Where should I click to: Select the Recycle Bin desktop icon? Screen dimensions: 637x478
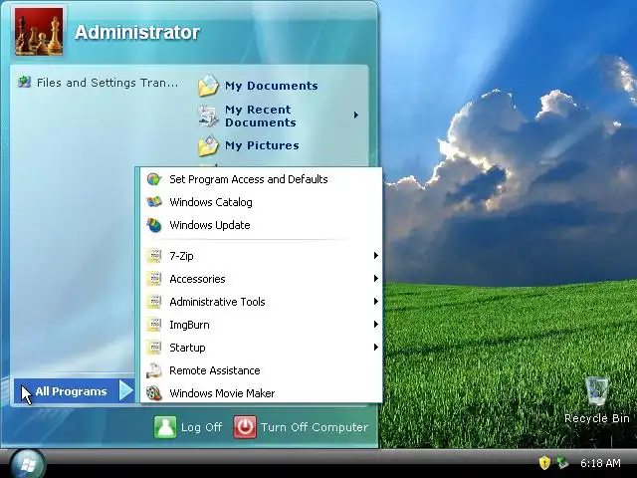click(597, 391)
